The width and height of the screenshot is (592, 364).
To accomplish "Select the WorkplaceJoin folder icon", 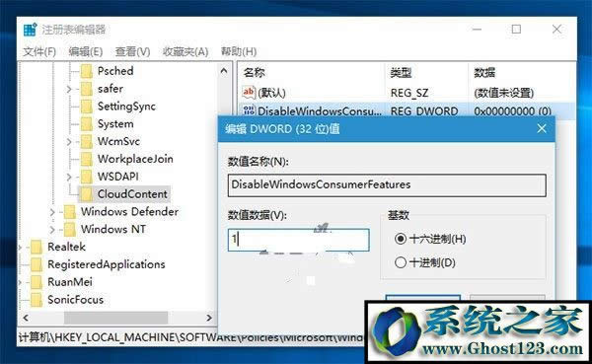I will pos(87,159).
